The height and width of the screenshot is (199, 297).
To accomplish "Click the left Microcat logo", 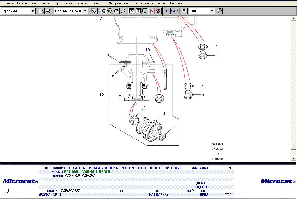I will point(21,181).
